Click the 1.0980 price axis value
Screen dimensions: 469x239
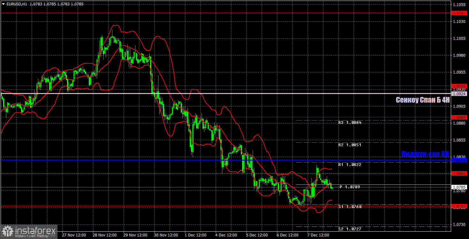459,55
